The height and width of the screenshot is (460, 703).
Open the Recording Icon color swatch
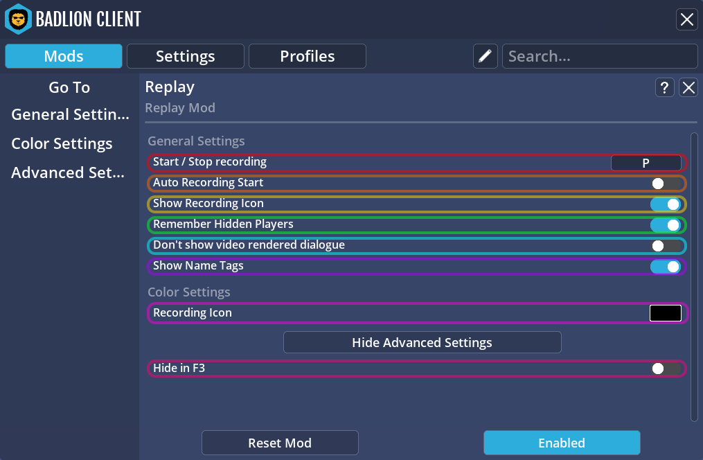tap(666, 313)
